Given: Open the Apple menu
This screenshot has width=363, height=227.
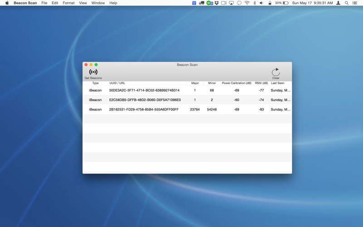Looking at the screenshot, I should [x=7, y=3].
